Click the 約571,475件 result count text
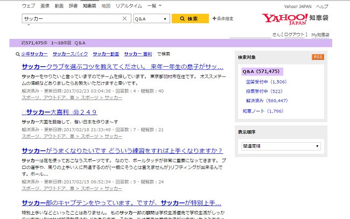 click(x=34, y=43)
